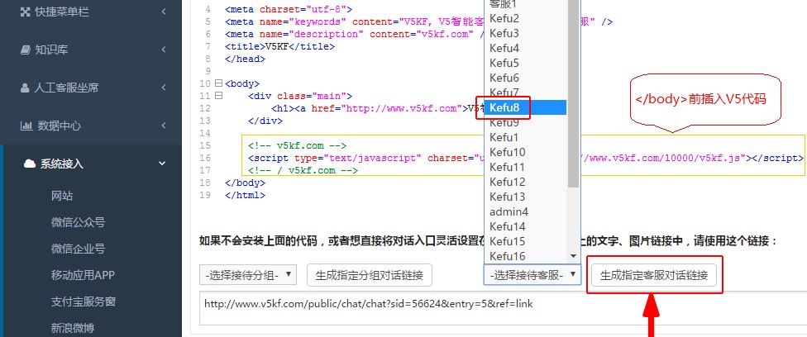Expand the 快捷菜单栏 chevron
This screenshot has height=337, width=807.
tap(164, 12)
